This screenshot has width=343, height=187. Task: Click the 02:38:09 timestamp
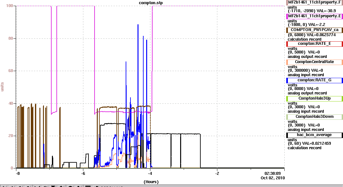tap(272, 174)
